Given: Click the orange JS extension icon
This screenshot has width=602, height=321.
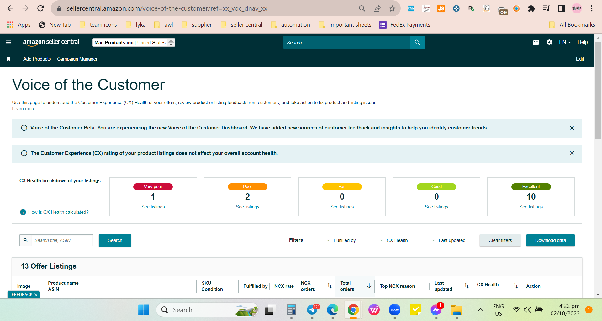Looking at the screenshot, I should coord(441,8).
